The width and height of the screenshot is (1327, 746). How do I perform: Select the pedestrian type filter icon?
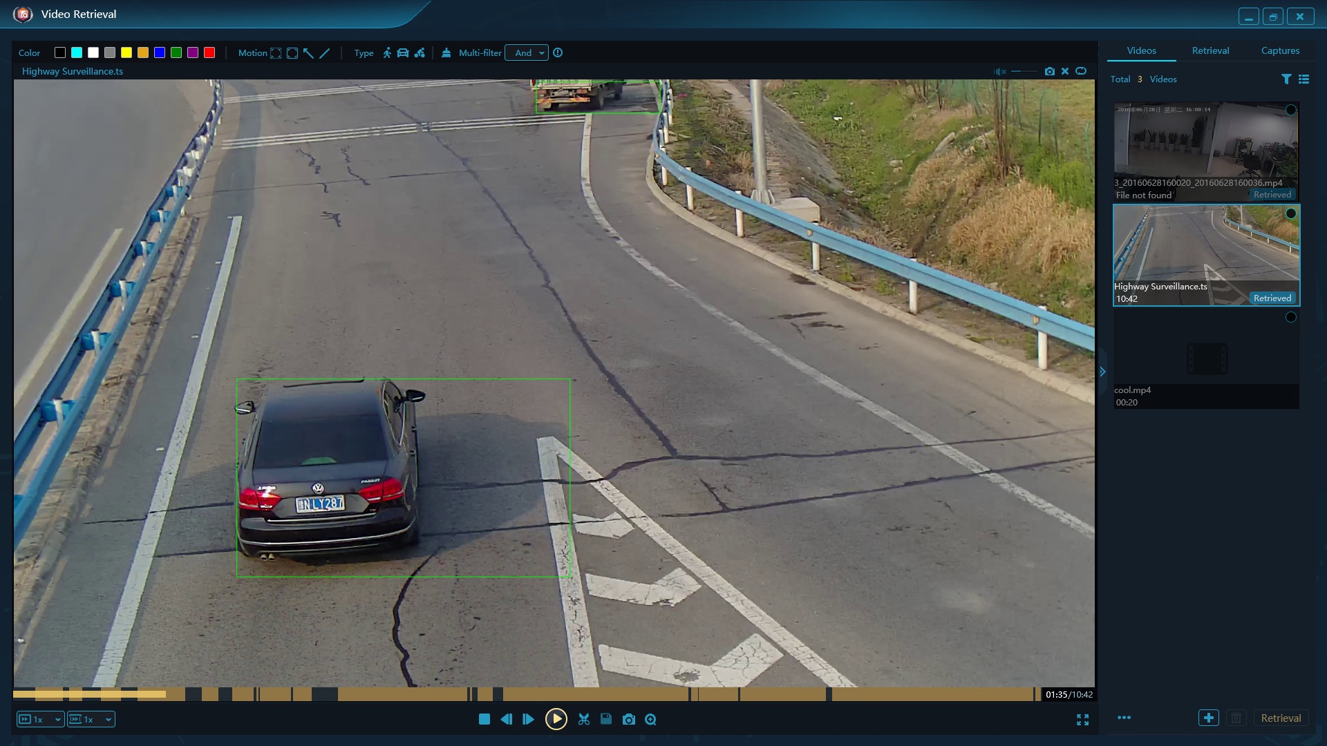coord(387,52)
